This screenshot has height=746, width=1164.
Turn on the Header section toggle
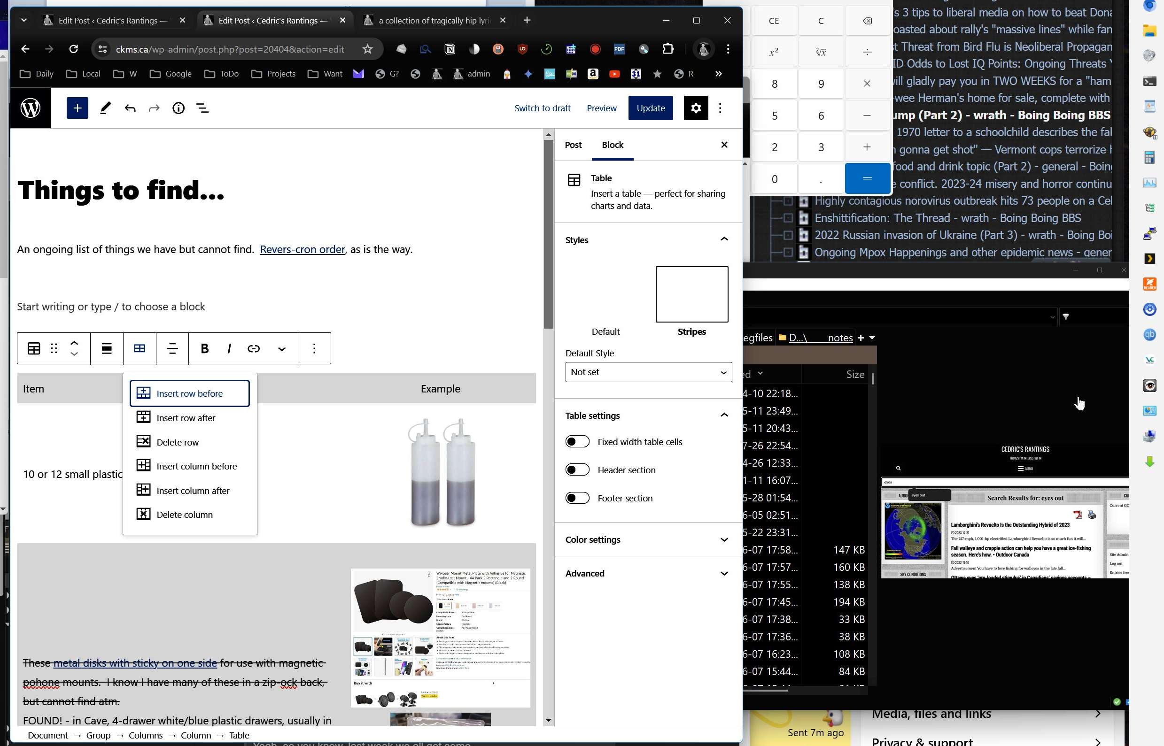(x=577, y=470)
